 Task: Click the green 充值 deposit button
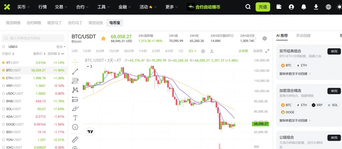click(263, 7)
